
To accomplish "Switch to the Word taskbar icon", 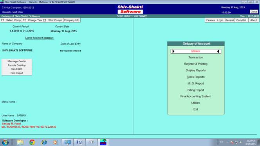I will coord(79,142).
